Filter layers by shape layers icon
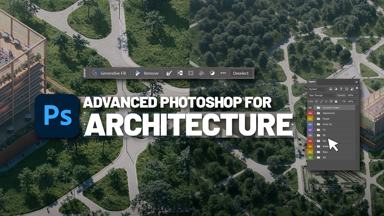This screenshot has height=216, width=384. (346, 89)
